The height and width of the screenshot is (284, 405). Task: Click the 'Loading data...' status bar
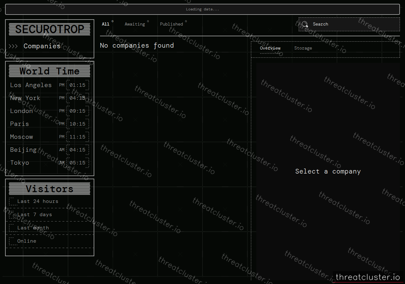click(202, 9)
